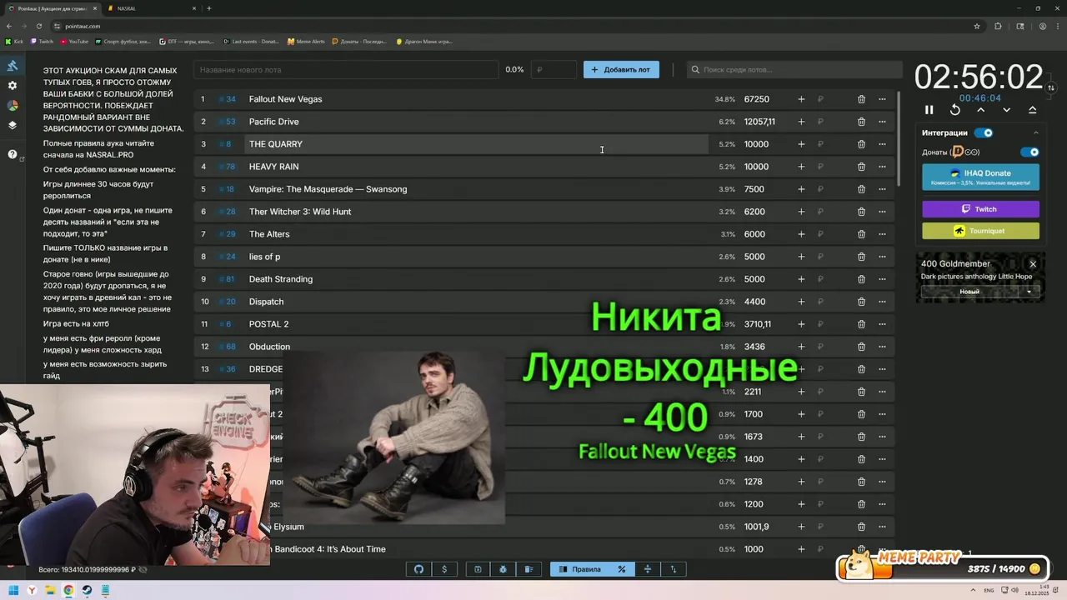Add amount to Fallout New Vegas lot
Image resolution: width=1067 pixels, height=600 pixels.
(x=801, y=99)
